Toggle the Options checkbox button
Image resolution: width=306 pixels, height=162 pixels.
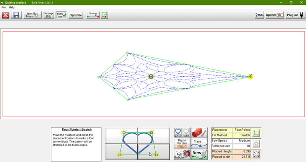(x=275, y=15)
